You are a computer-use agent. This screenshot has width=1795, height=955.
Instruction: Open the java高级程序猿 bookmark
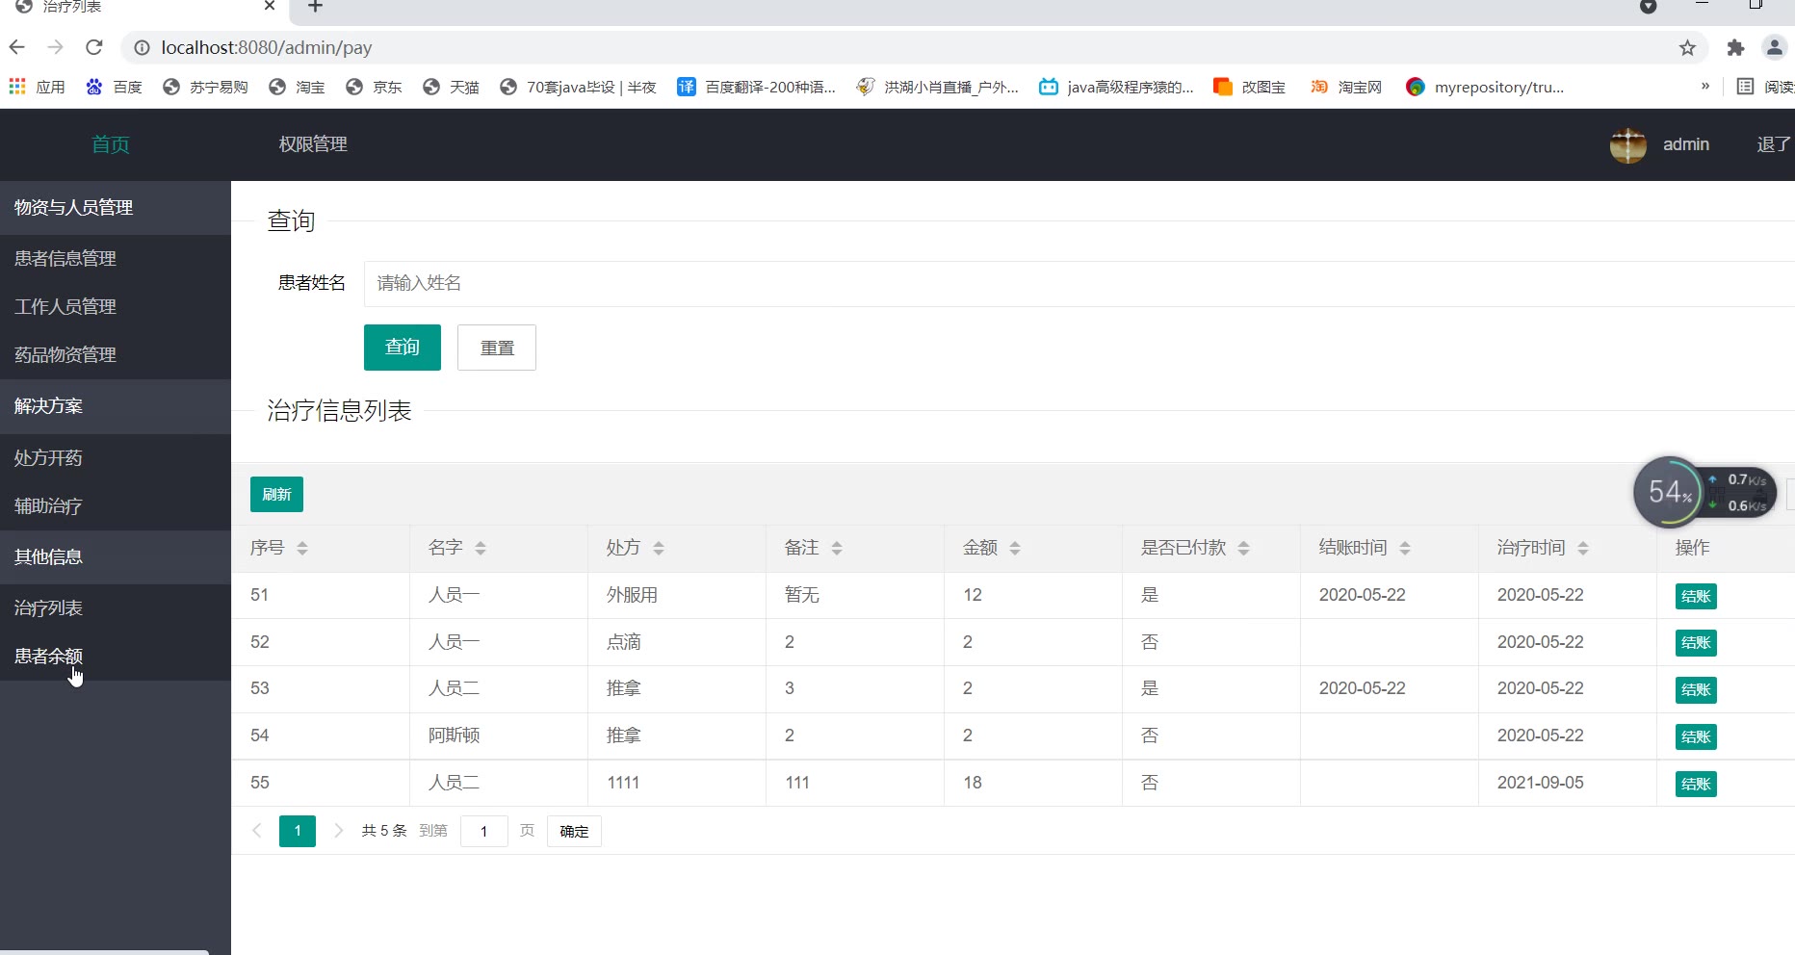(x=1116, y=87)
